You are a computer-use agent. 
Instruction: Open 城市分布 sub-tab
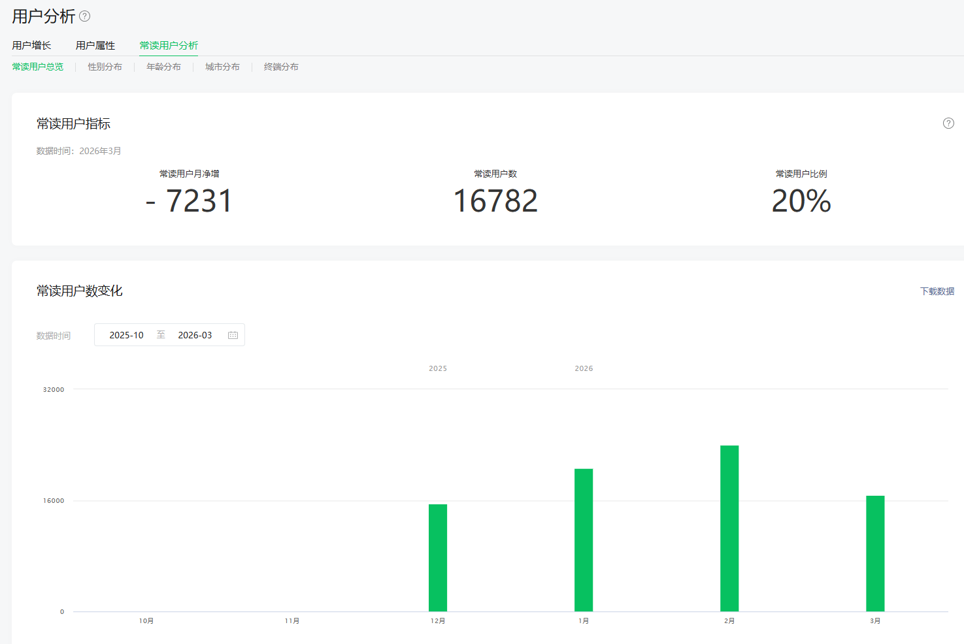(222, 67)
